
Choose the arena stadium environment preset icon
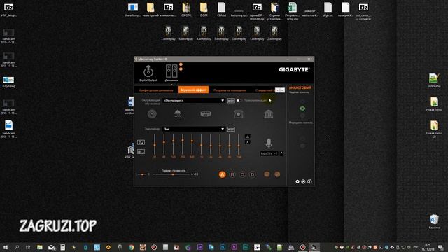(x=205, y=113)
